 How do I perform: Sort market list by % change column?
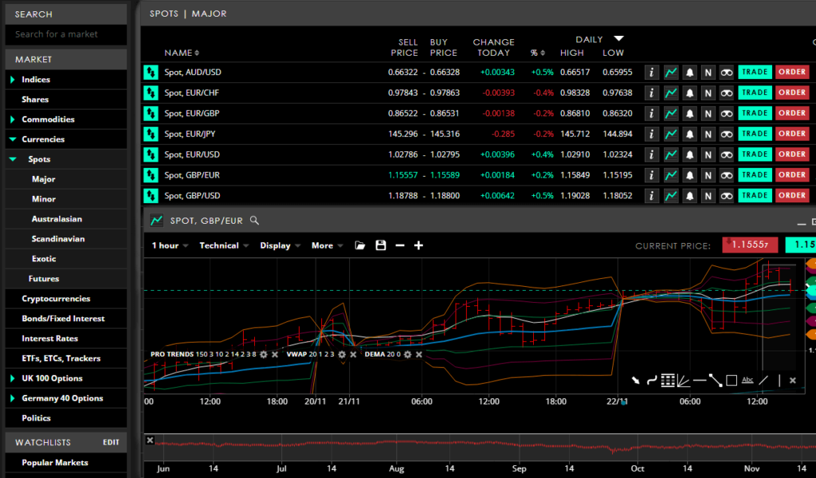538,53
